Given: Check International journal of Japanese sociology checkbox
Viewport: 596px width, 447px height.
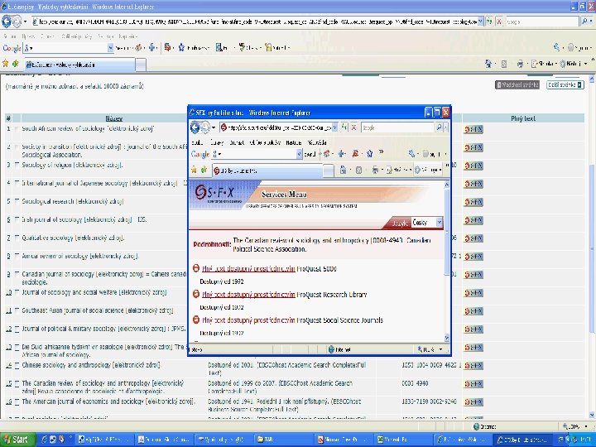Looking at the screenshot, I should pos(17,183).
